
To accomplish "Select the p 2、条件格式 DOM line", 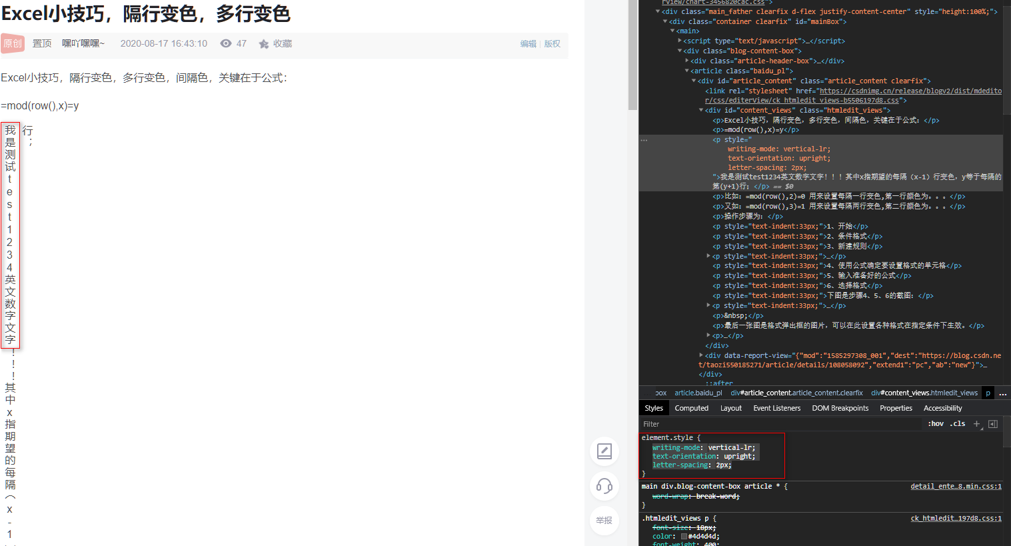I will (797, 237).
